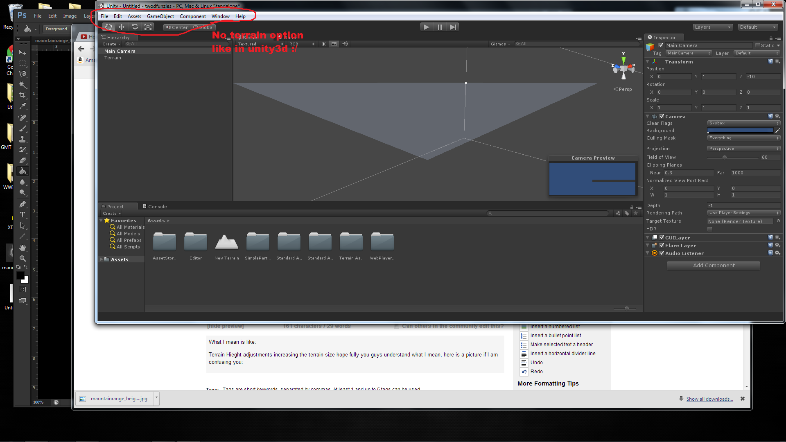Click Show all downloads link
The image size is (786, 442).
709,399
